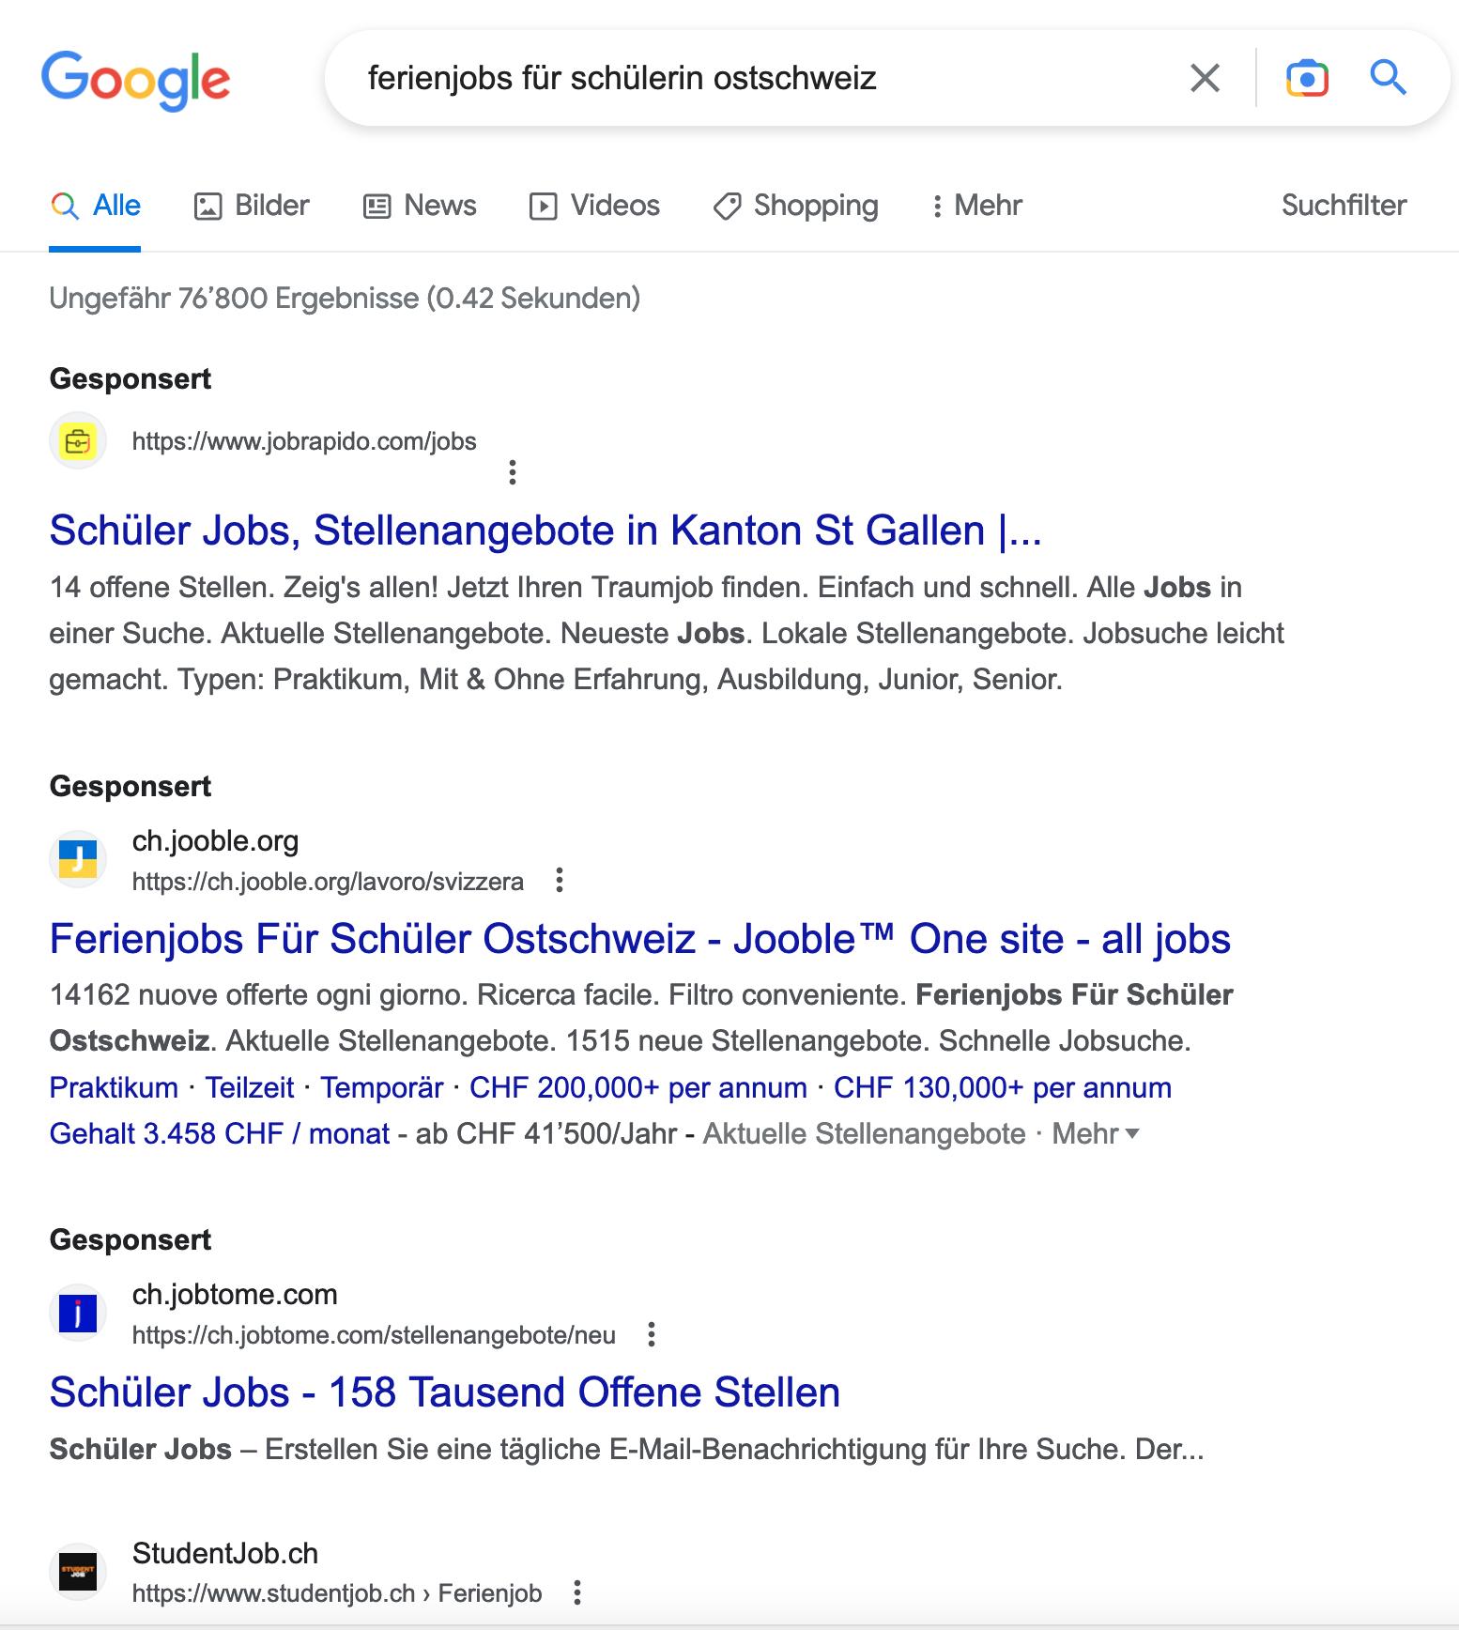Follow the Teilzeit sitelink
Image resolution: width=1459 pixels, height=1630 pixels.
pos(250,1087)
